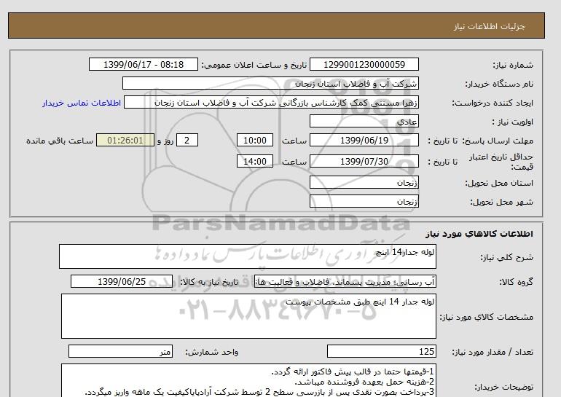Click the note line about پرداخت بصورت نقدی

coord(260,392)
